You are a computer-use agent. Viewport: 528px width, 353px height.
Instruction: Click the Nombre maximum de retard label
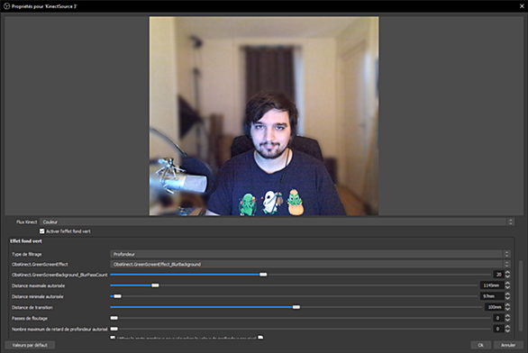click(59, 329)
